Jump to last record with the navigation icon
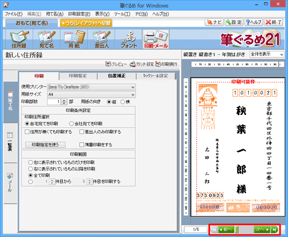The image size is (288, 237). pos(274,230)
